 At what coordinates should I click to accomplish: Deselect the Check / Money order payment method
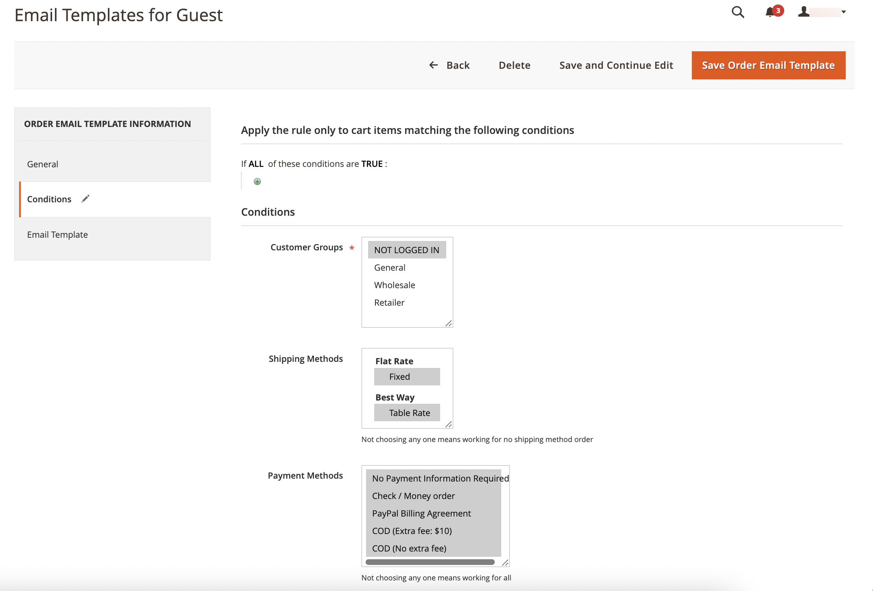pyautogui.click(x=414, y=496)
